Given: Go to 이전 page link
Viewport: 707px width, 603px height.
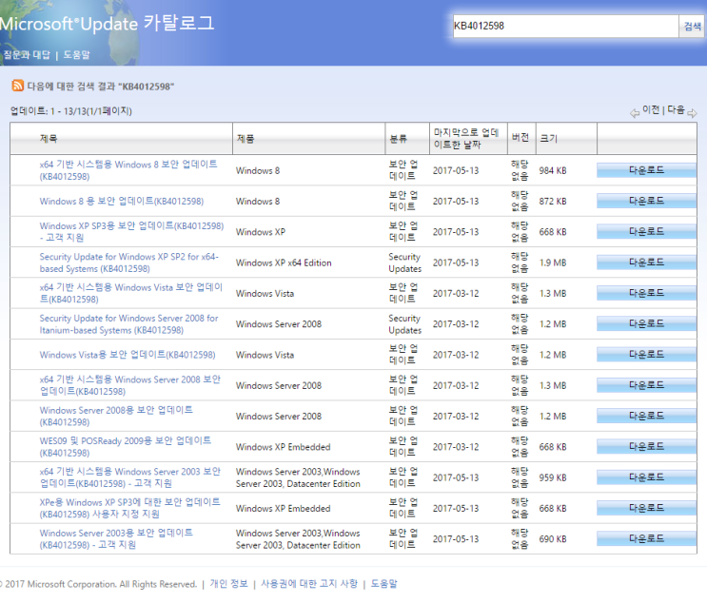Looking at the screenshot, I should point(651,110).
